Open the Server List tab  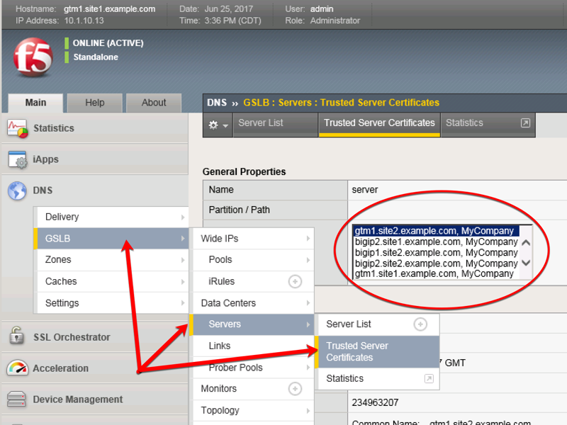275,125
